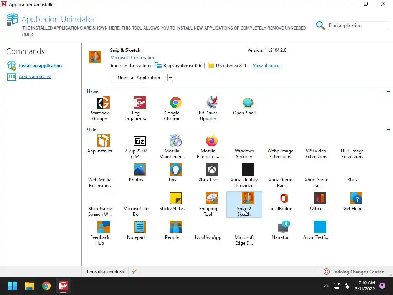
Task: Select Mozilla Firefox in the Older group
Action: pos(208,147)
